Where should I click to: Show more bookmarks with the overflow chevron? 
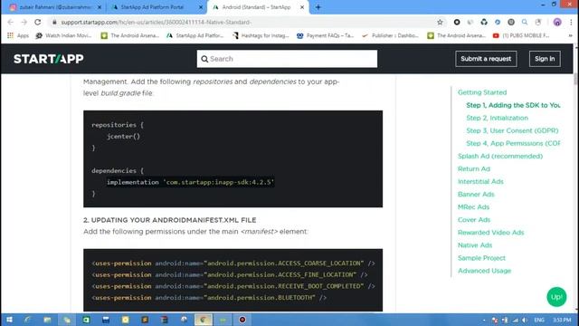click(571, 35)
